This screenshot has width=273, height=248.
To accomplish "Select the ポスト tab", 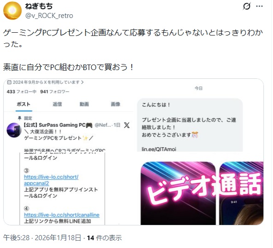I will pos(23,104).
